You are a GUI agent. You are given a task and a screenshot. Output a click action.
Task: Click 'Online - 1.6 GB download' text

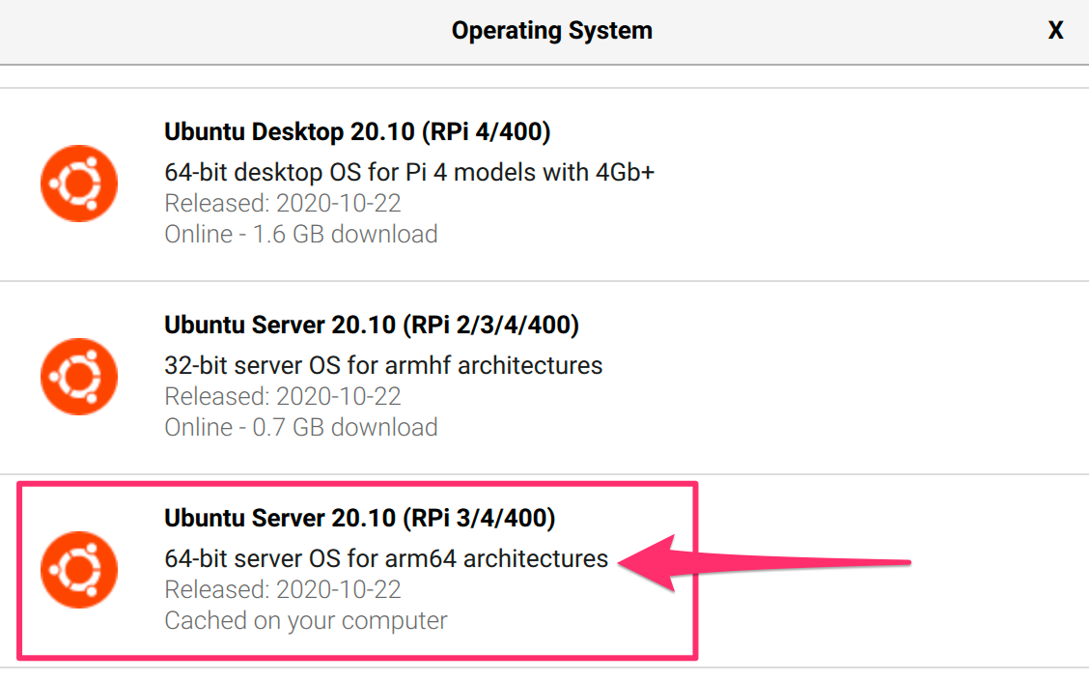tap(301, 234)
